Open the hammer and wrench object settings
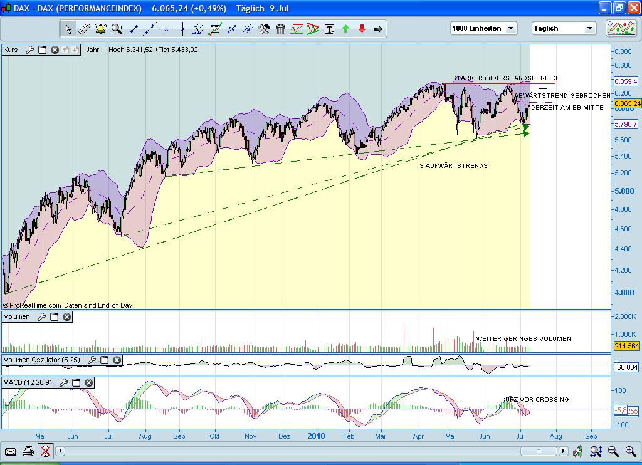This screenshot has height=465, width=642. click(x=264, y=29)
